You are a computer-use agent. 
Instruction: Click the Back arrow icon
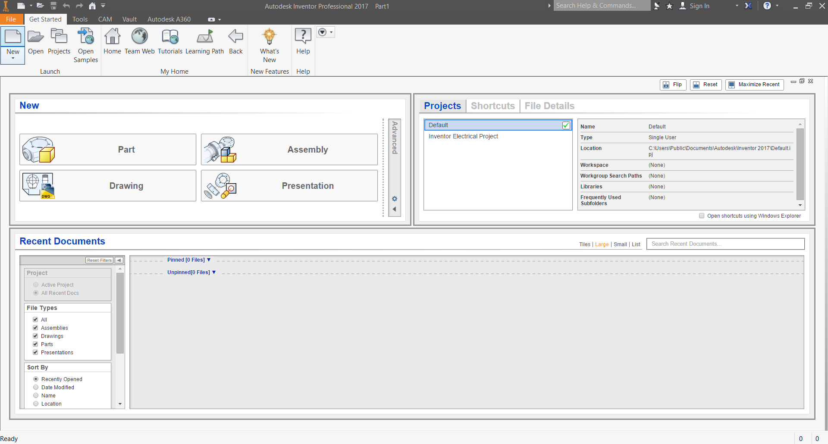click(236, 41)
